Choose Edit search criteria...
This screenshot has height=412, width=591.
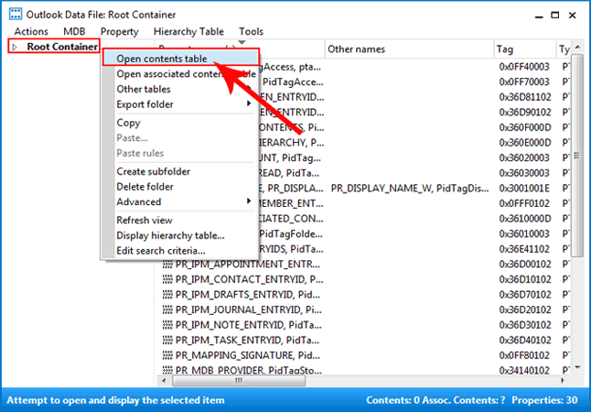click(x=180, y=251)
